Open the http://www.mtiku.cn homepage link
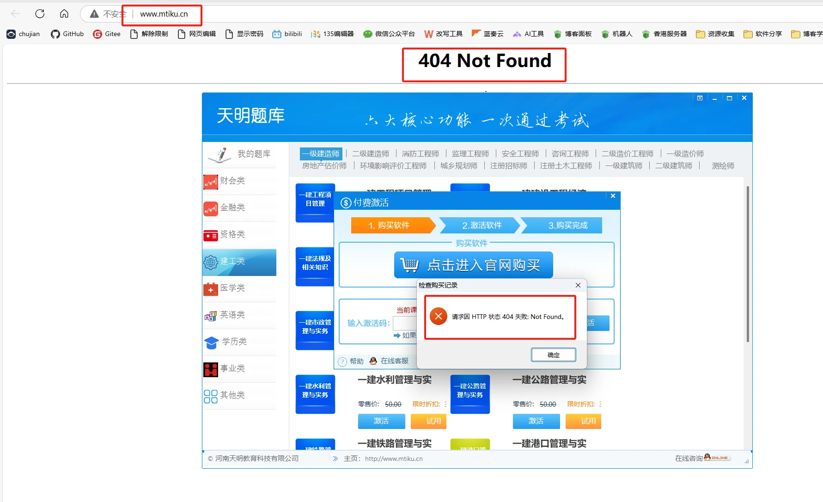823x502 pixels. (x=394, y=459)
